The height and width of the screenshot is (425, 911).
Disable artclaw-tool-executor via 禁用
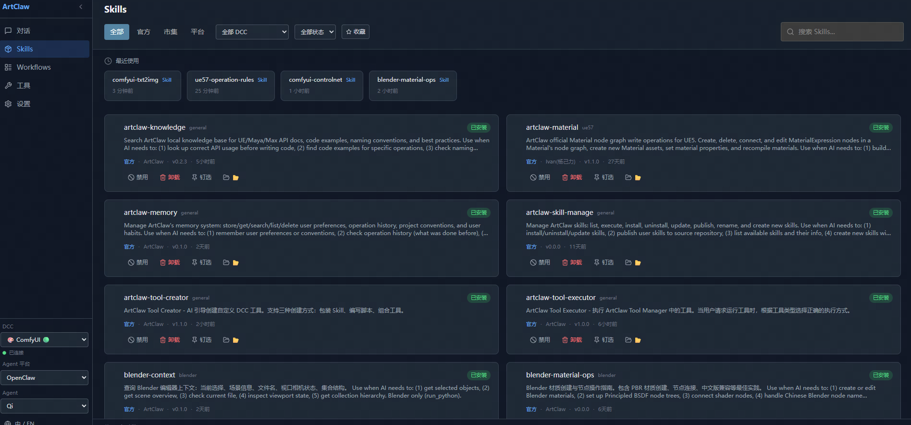click(x=540, y=340)
